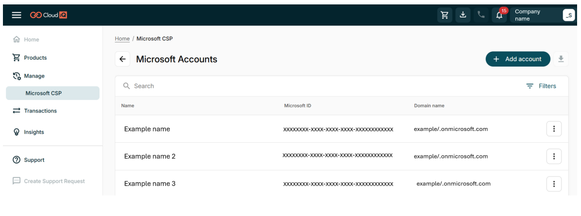Open the _S user avatar menu
This screenshot has height=216, width=581.
(569, 15)
